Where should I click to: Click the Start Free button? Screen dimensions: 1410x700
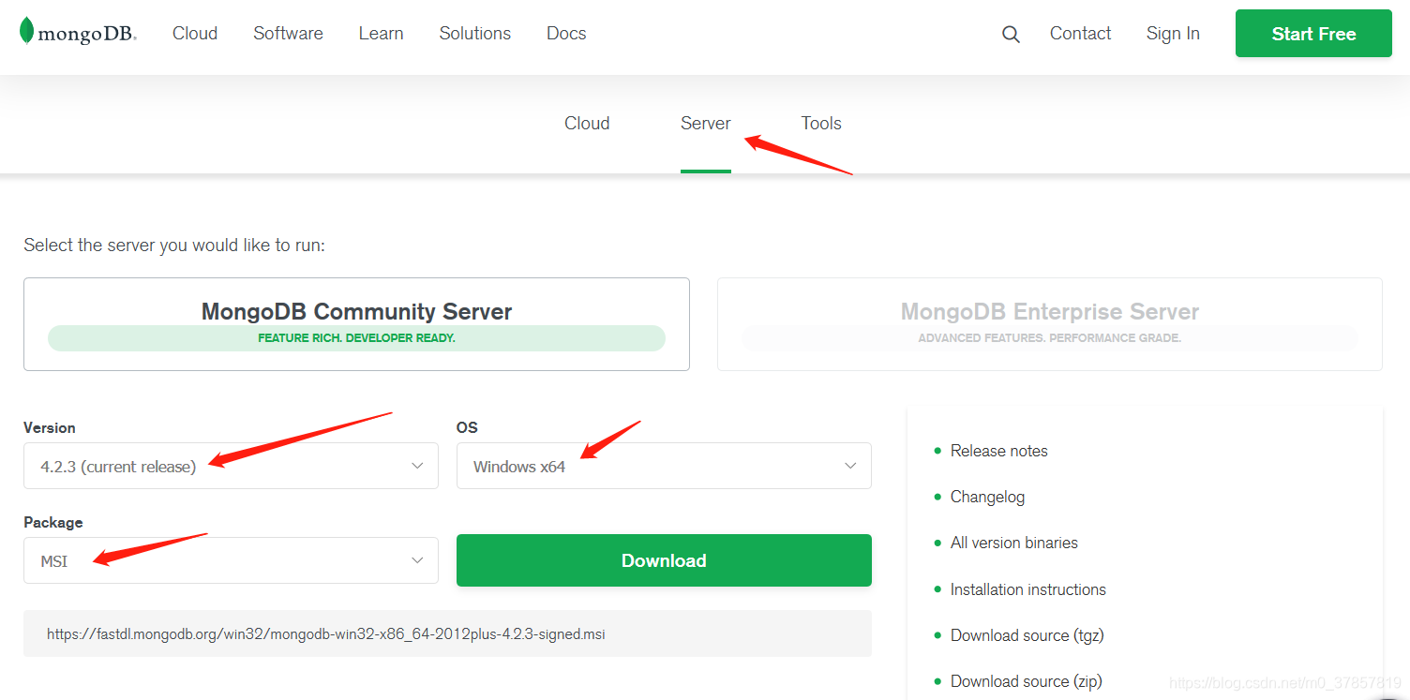[x=1313, y=34]
